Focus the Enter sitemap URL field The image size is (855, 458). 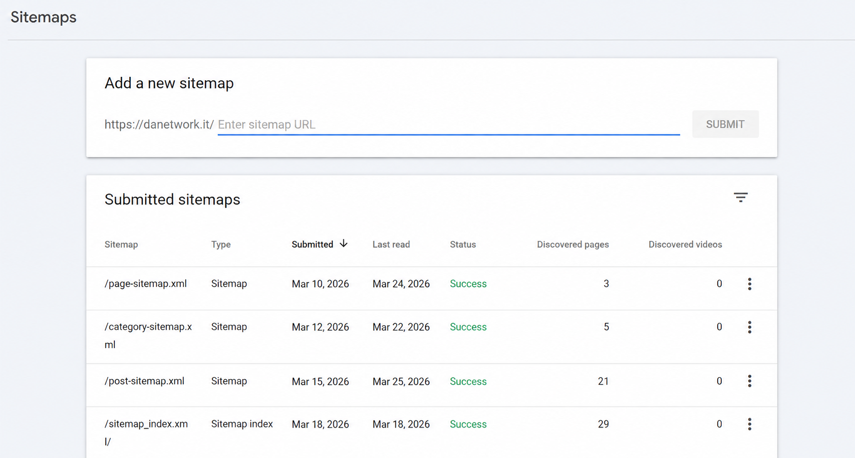[449, 124]
